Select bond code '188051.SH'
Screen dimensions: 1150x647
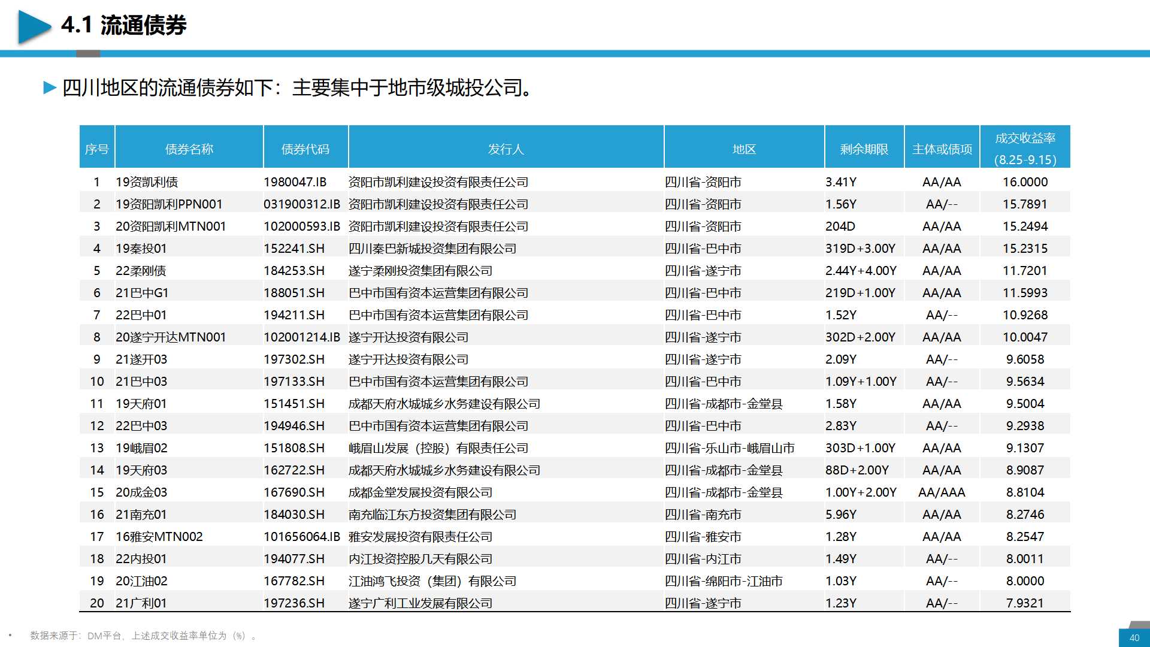(294, 293)
